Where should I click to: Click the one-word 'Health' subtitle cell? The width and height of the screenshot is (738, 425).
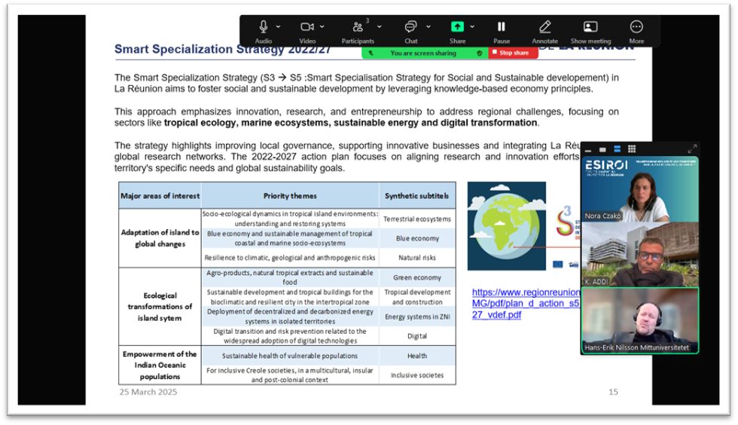point(417,356)
